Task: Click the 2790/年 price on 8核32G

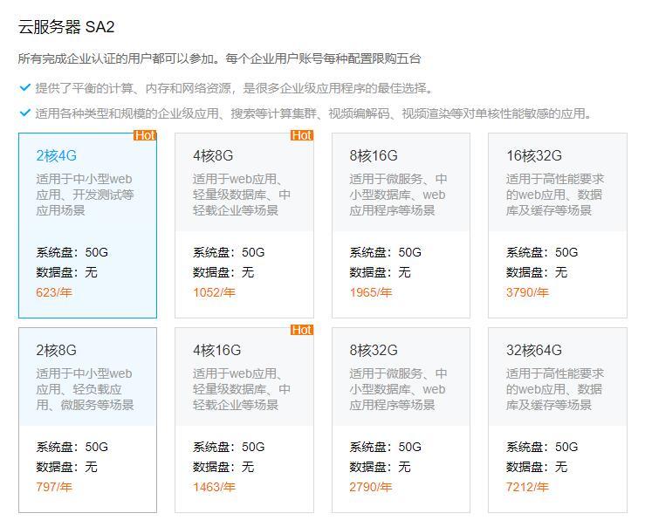Action: [371, 487]
